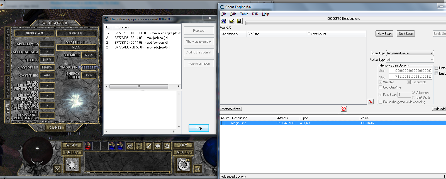Toggle the Magic Find active checkbox
Screen dimensions: 446x179
(x=223, y=123)
